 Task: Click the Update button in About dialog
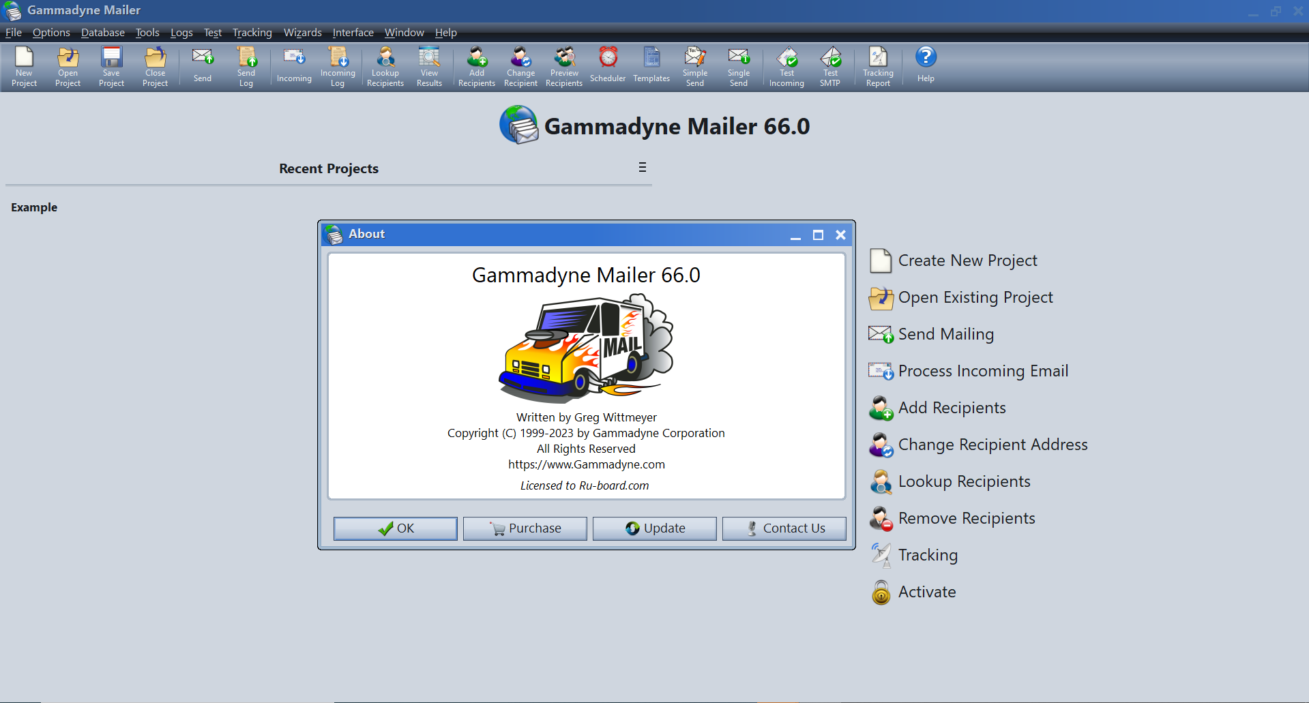pyautogui.click(x=654, y=528)
